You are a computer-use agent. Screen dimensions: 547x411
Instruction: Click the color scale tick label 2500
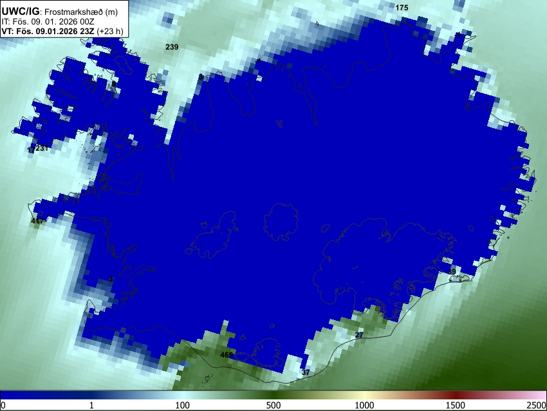(x=537, y=405)
